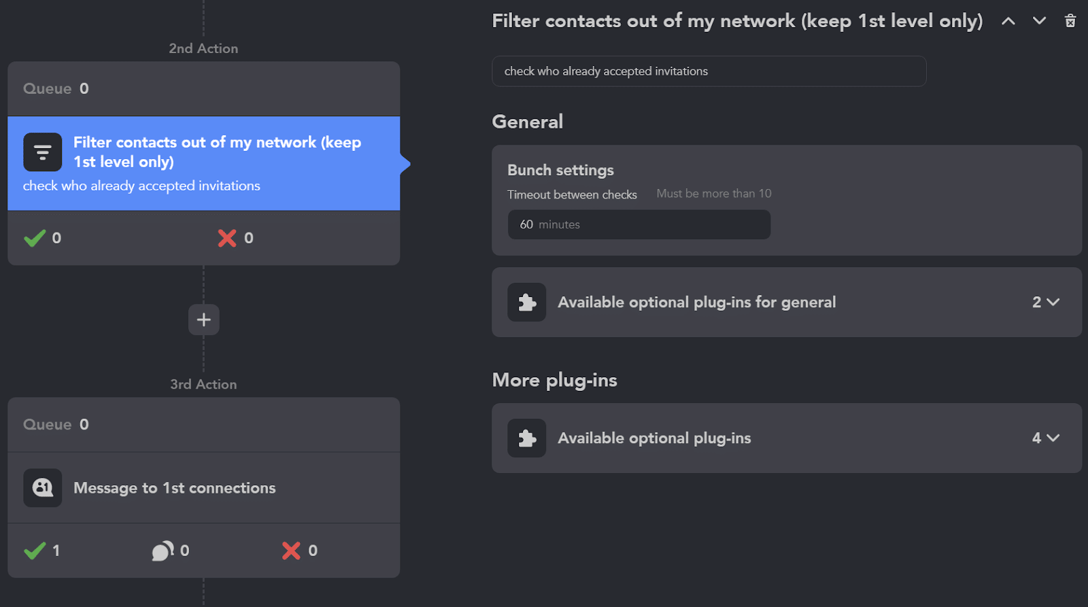
Task: Add a new action with the plus button
Action: 203,319
